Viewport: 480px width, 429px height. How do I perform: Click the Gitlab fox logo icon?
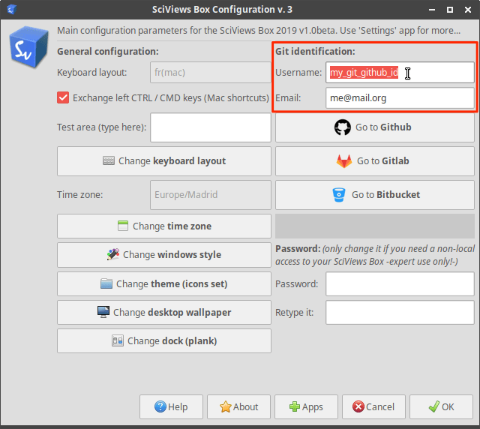344,161
